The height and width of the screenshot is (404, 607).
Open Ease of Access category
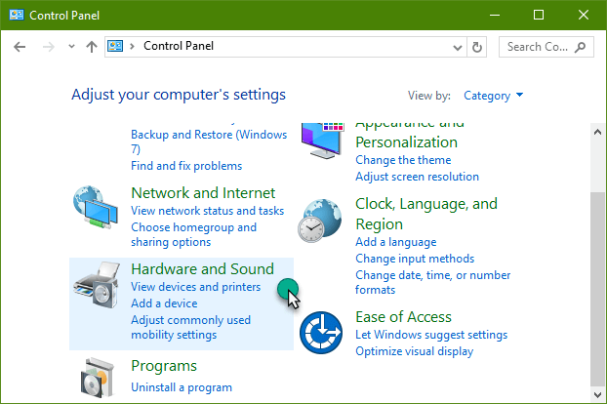click(403, 317)
